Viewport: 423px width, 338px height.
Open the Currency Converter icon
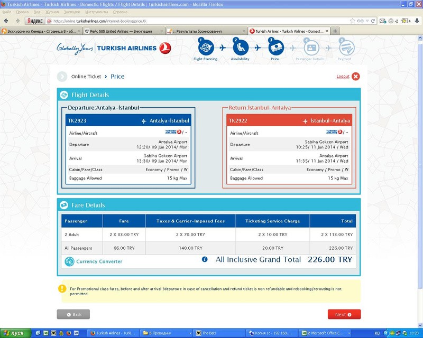(69, 261)
